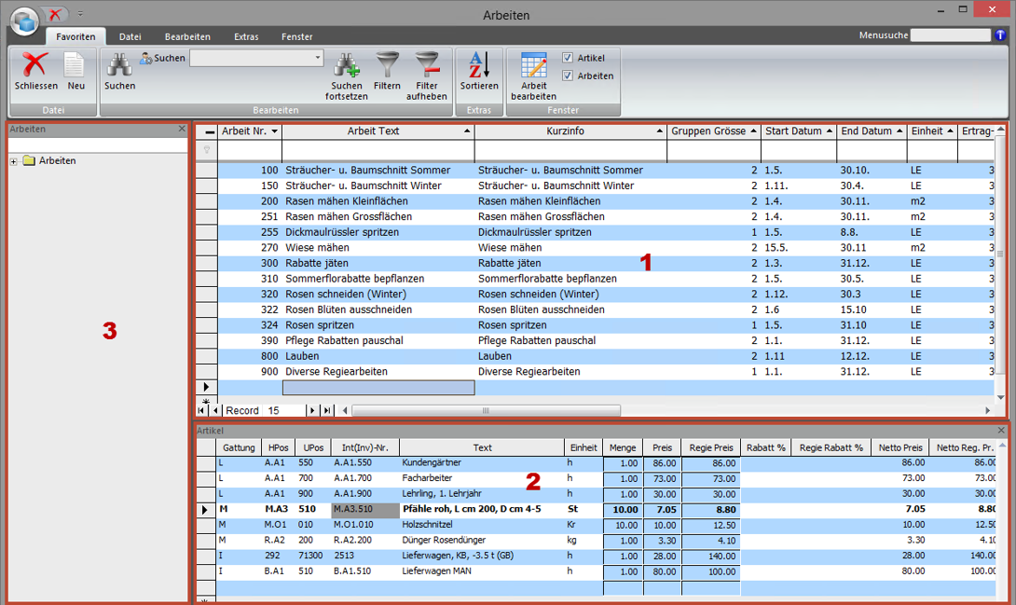This screenshot has width=1016, height=605.
Task: Click Filter aufheben icon
Action: pyautogui.click(x=427, y=66)
